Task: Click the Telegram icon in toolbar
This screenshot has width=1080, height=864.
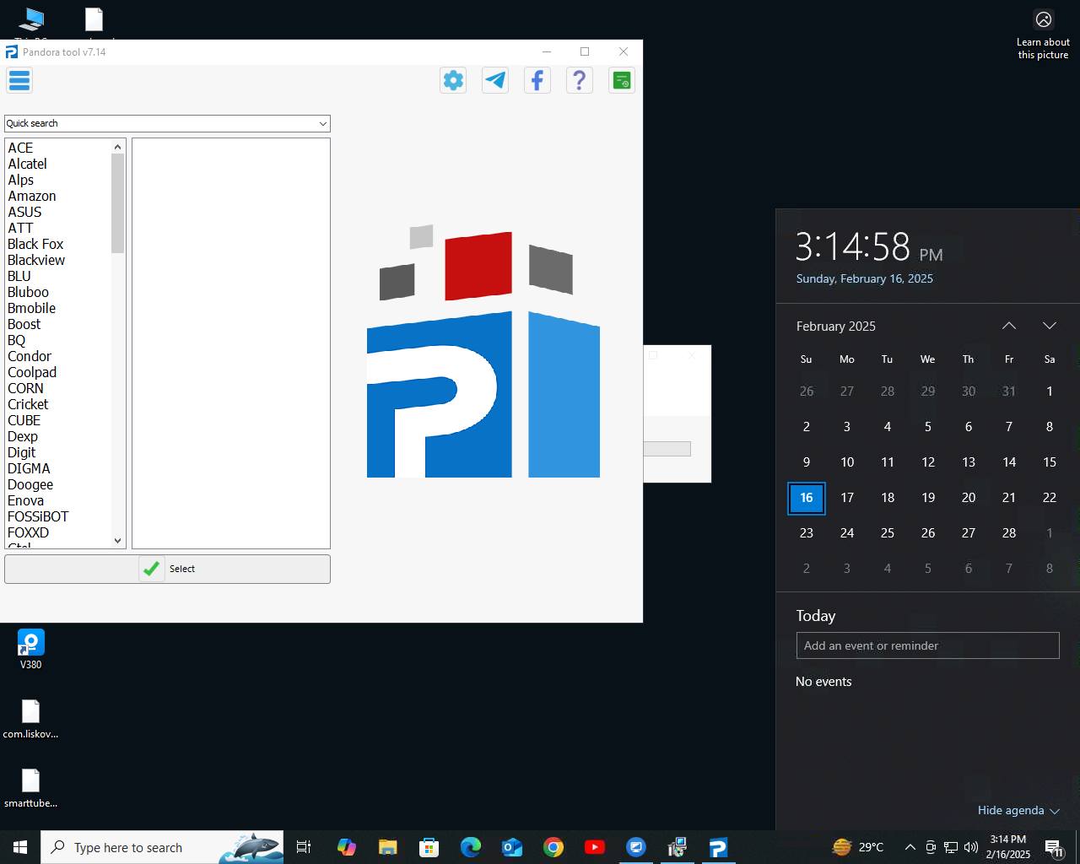Action: [495, 81]
